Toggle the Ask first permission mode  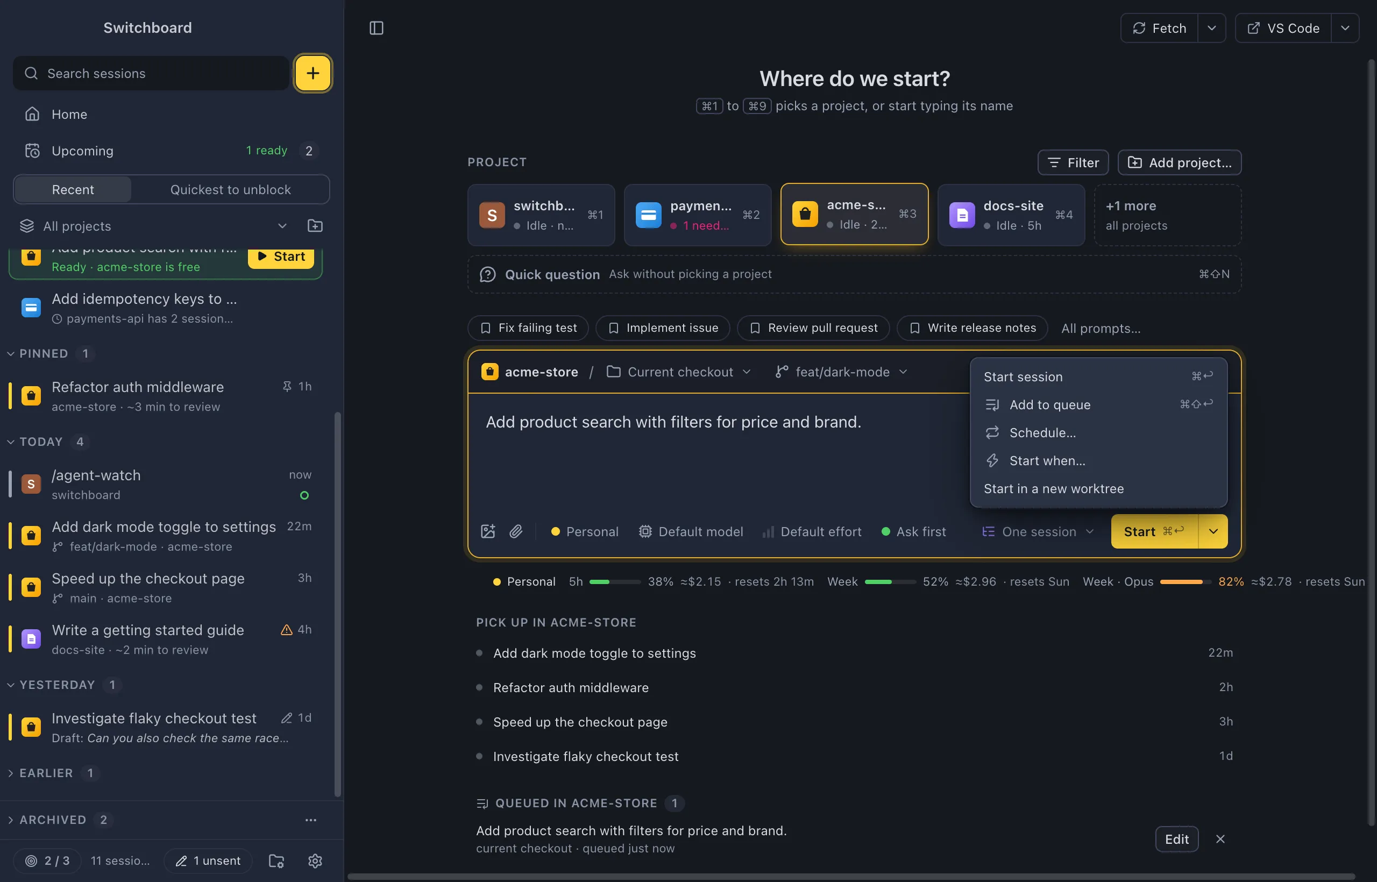click(x=913, y=531)
